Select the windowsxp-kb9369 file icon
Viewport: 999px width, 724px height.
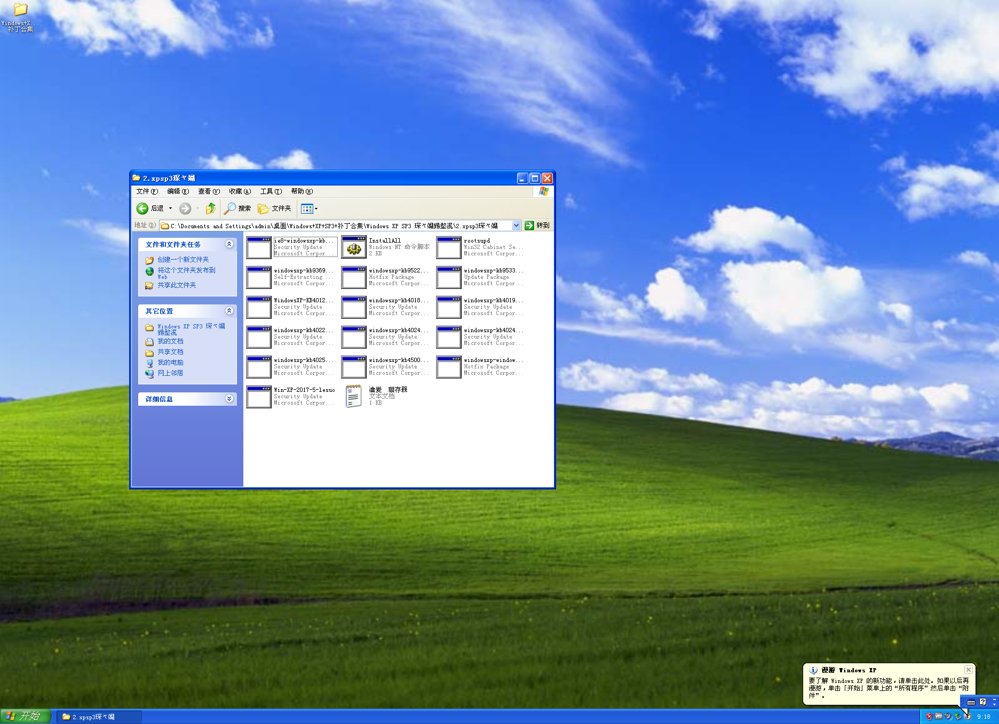[x=259, y=278]
